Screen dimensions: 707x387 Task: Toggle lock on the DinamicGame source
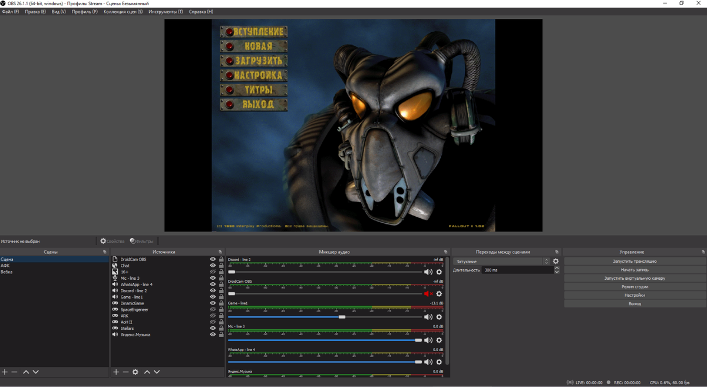point(222,303)
